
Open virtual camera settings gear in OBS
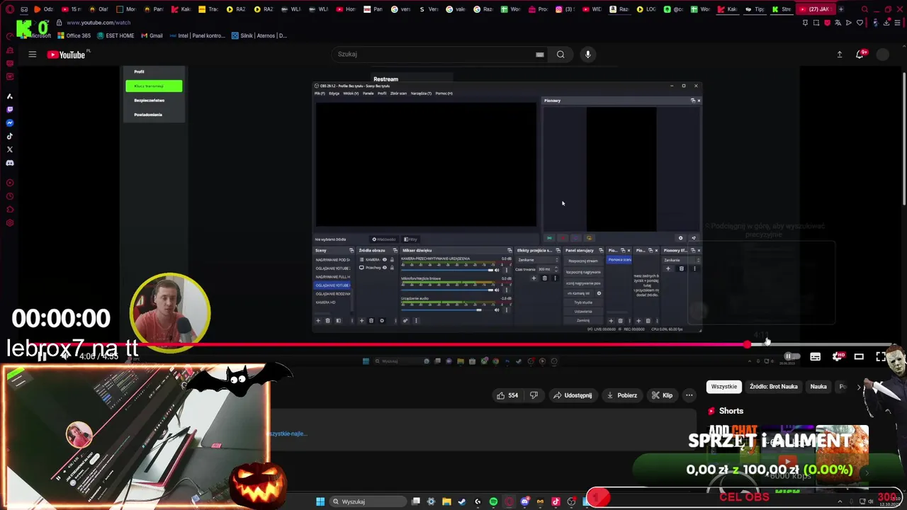point(599,293)
